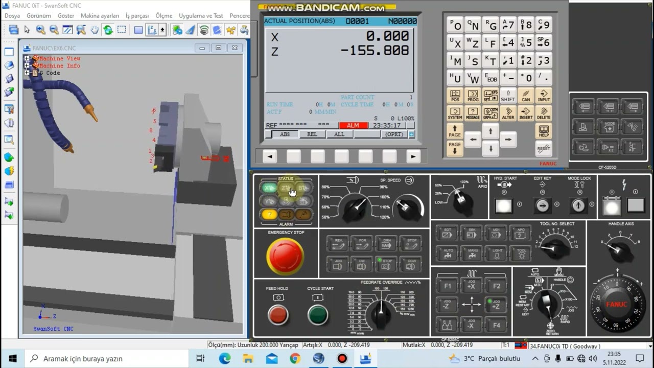
Task: Open the Görünüm menu
Action: 39,16
